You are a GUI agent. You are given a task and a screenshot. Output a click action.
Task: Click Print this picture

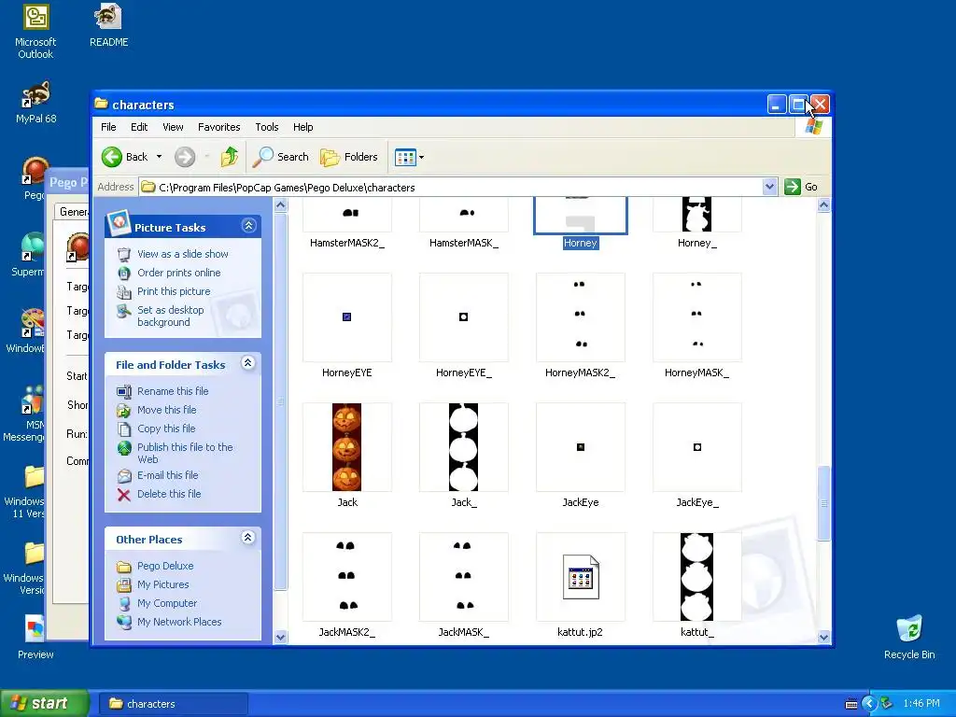click(x=174, y=291)
